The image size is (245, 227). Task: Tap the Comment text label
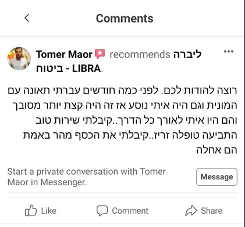[x=130, y=211]
